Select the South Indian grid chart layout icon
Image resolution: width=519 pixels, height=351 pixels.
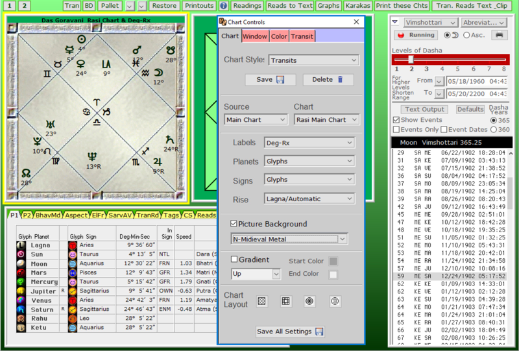coord(285,301)
